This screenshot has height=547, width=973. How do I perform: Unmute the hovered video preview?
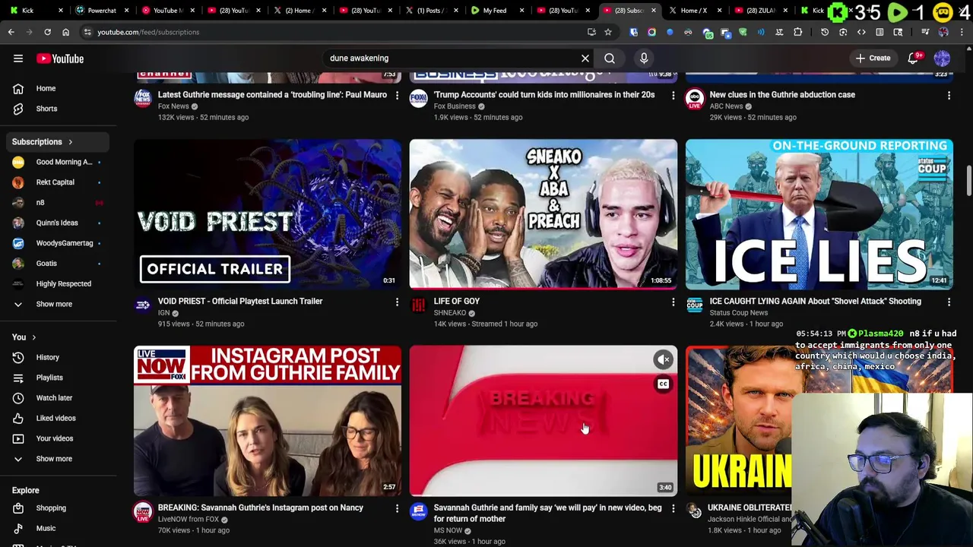click(664, 359)
